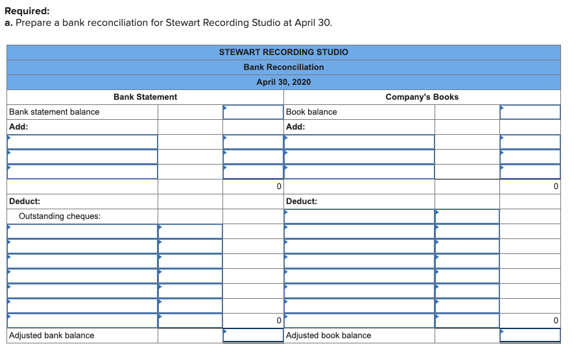This screenshot has width=574, height=357.
Task: Open last description dropdown under book Deduct
Action: point(359,321)
